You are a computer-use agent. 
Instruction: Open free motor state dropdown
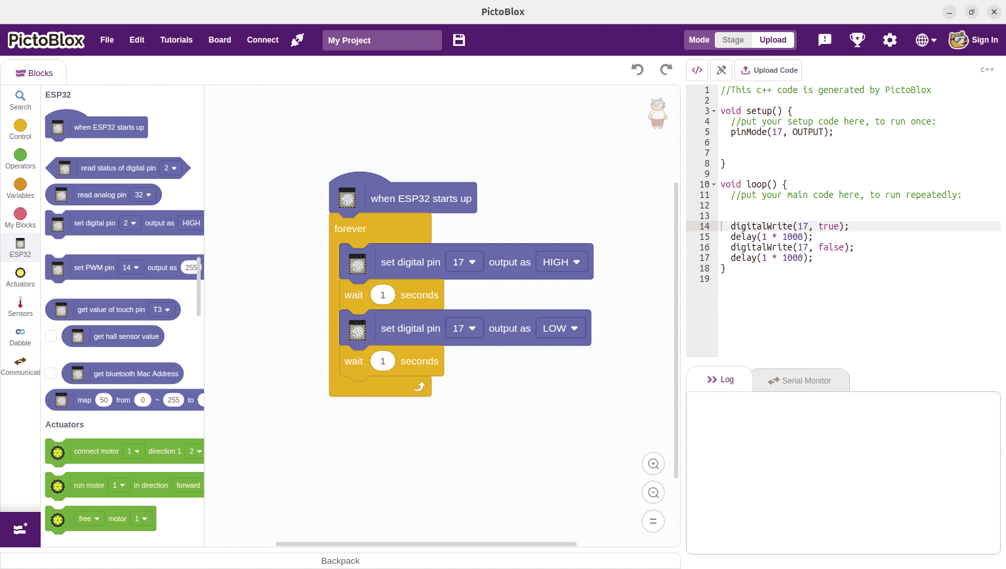89,519
